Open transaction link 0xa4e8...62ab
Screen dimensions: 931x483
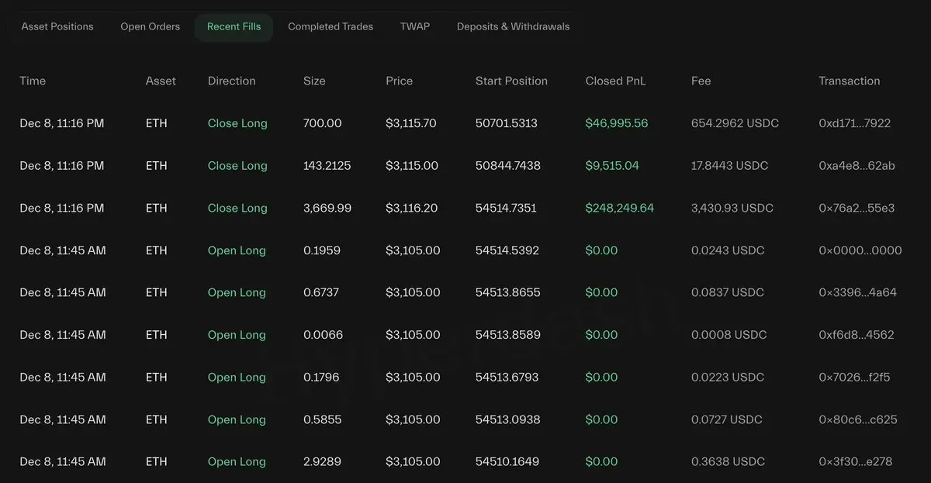[857, 166]
